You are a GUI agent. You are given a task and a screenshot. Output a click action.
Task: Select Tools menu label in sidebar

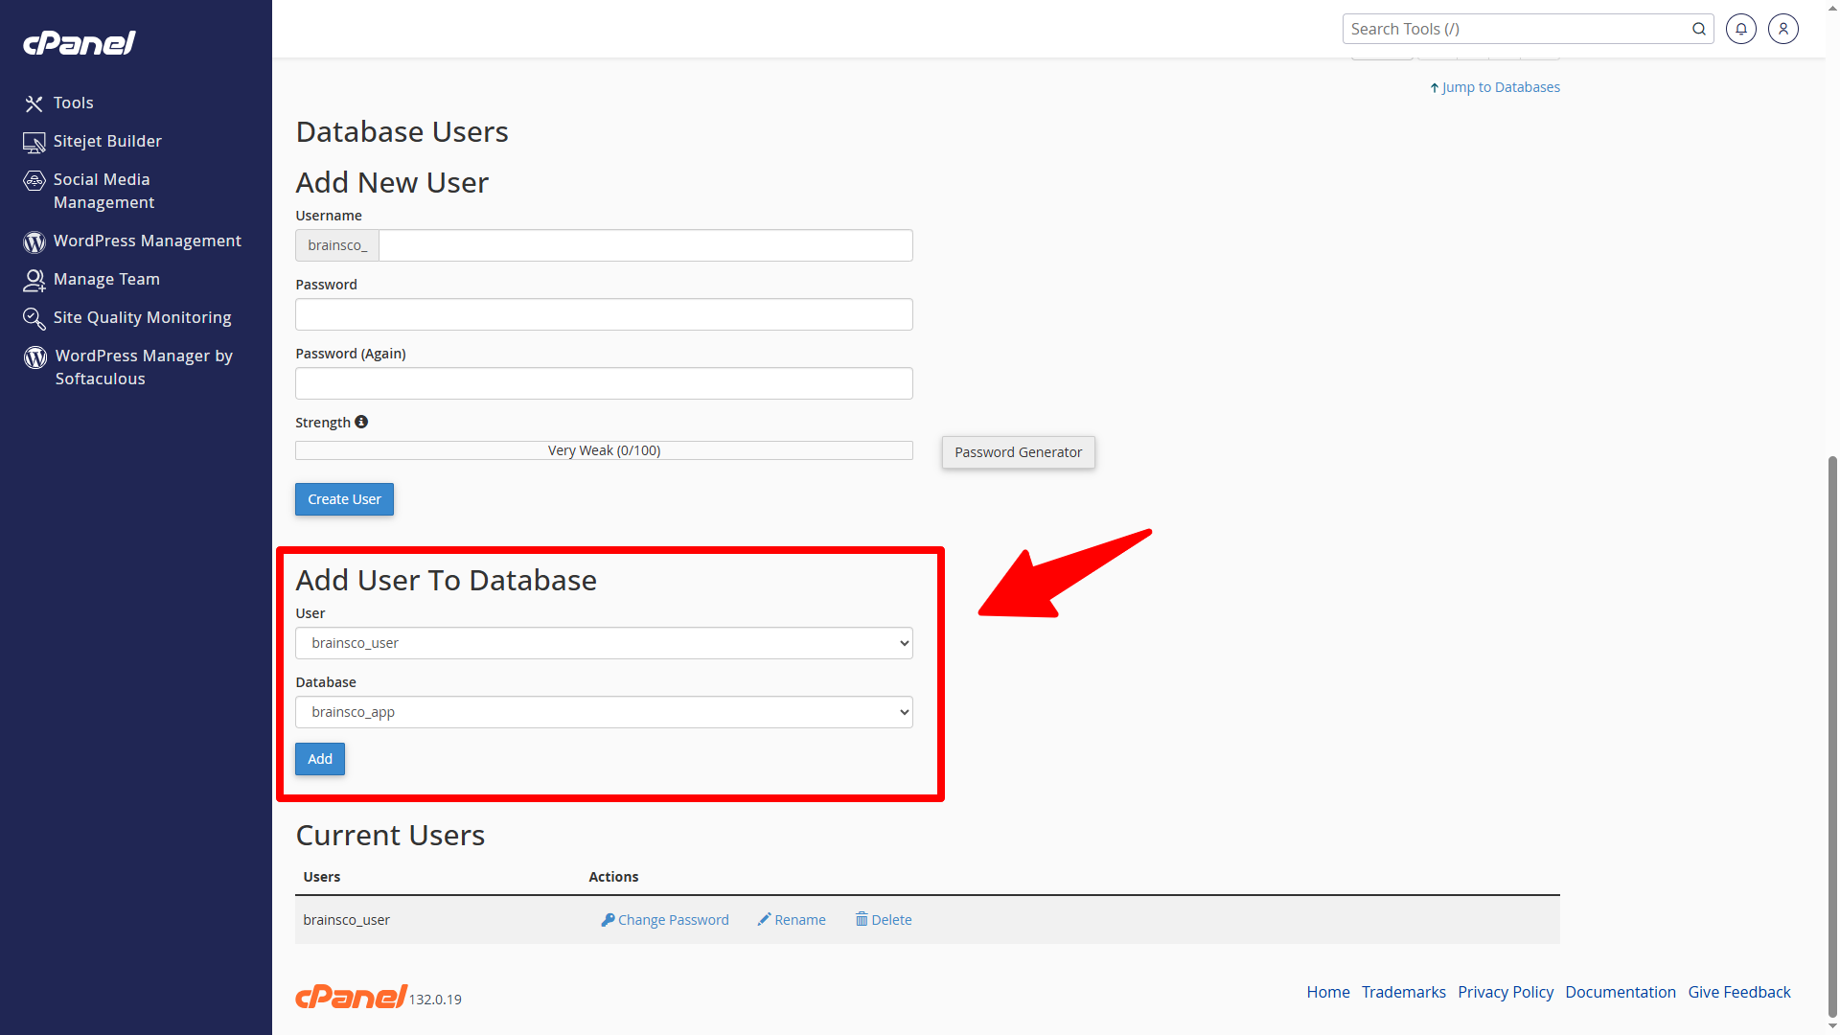[x=74, y=103]
